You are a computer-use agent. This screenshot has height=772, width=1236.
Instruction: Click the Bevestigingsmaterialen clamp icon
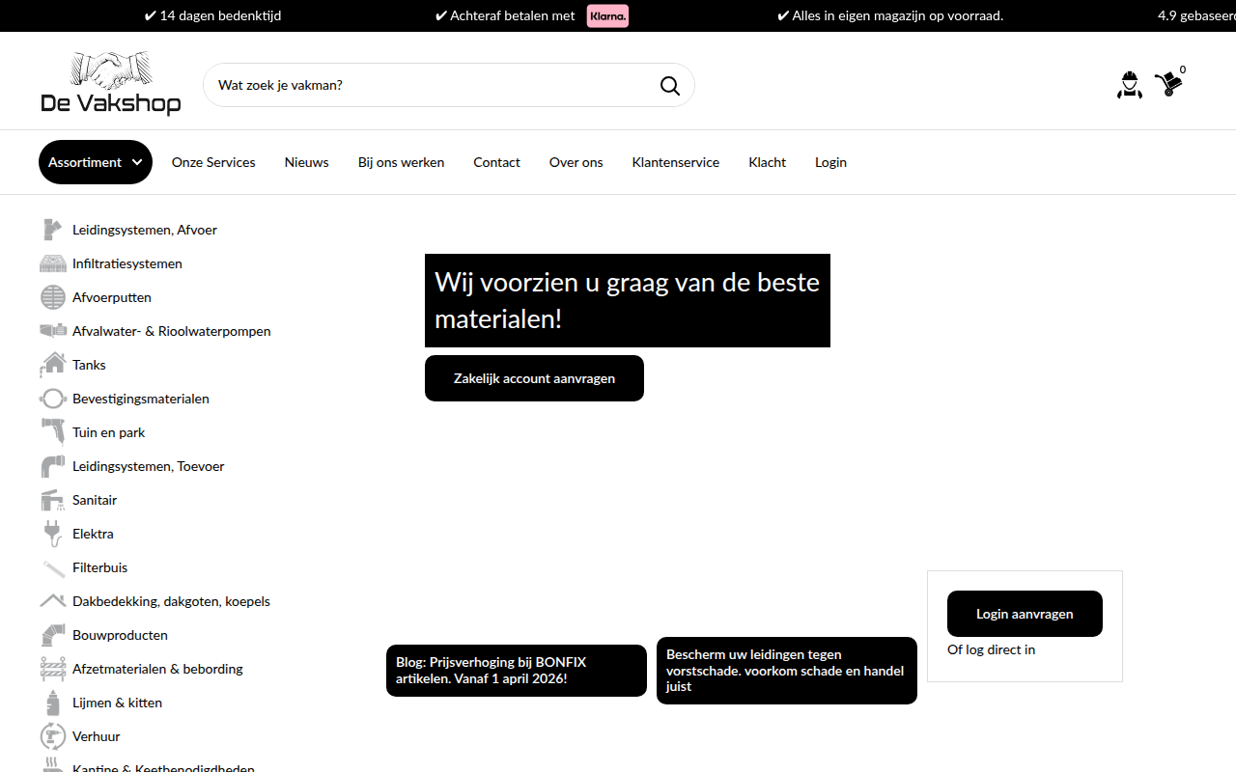[53, 399]
